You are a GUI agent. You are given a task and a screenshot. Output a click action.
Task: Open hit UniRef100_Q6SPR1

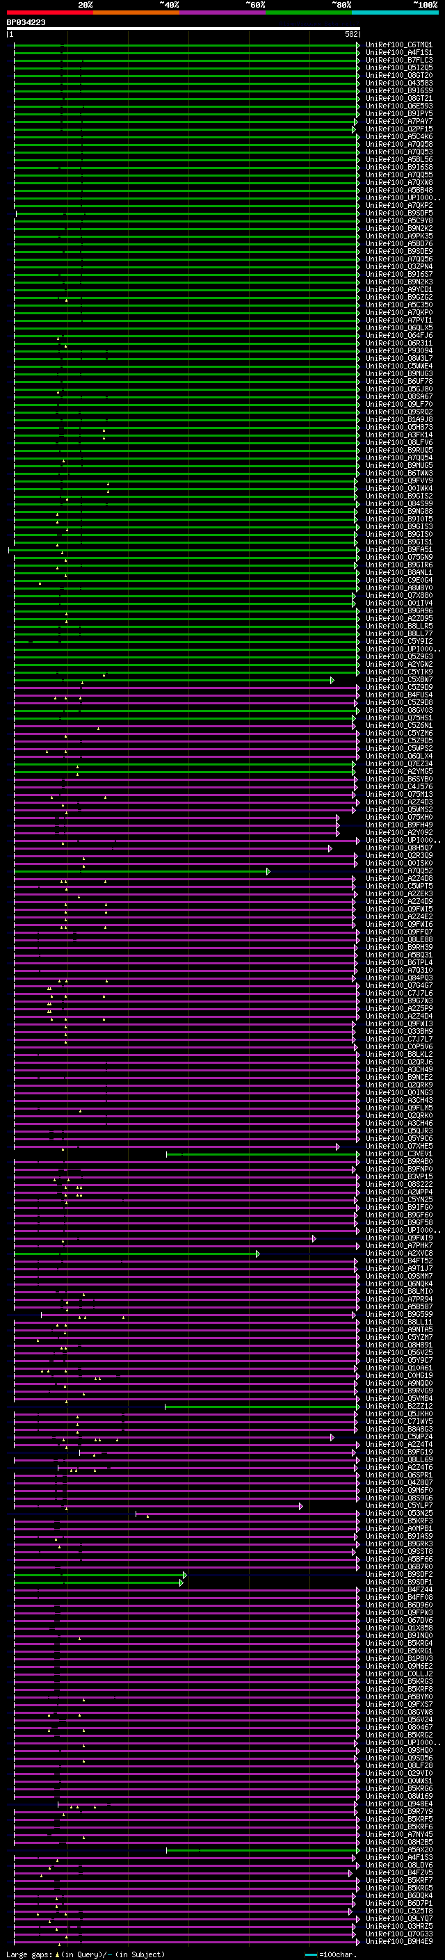tap(398, 1475)
